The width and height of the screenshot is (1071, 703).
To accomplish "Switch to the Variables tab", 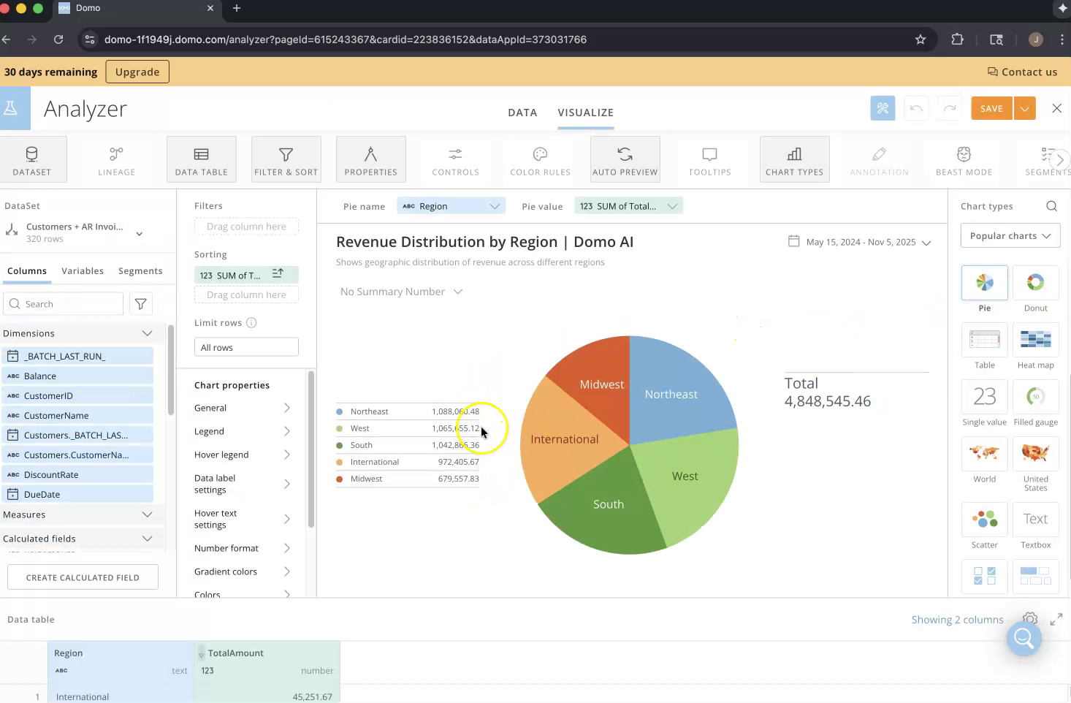I will point(83,271).
